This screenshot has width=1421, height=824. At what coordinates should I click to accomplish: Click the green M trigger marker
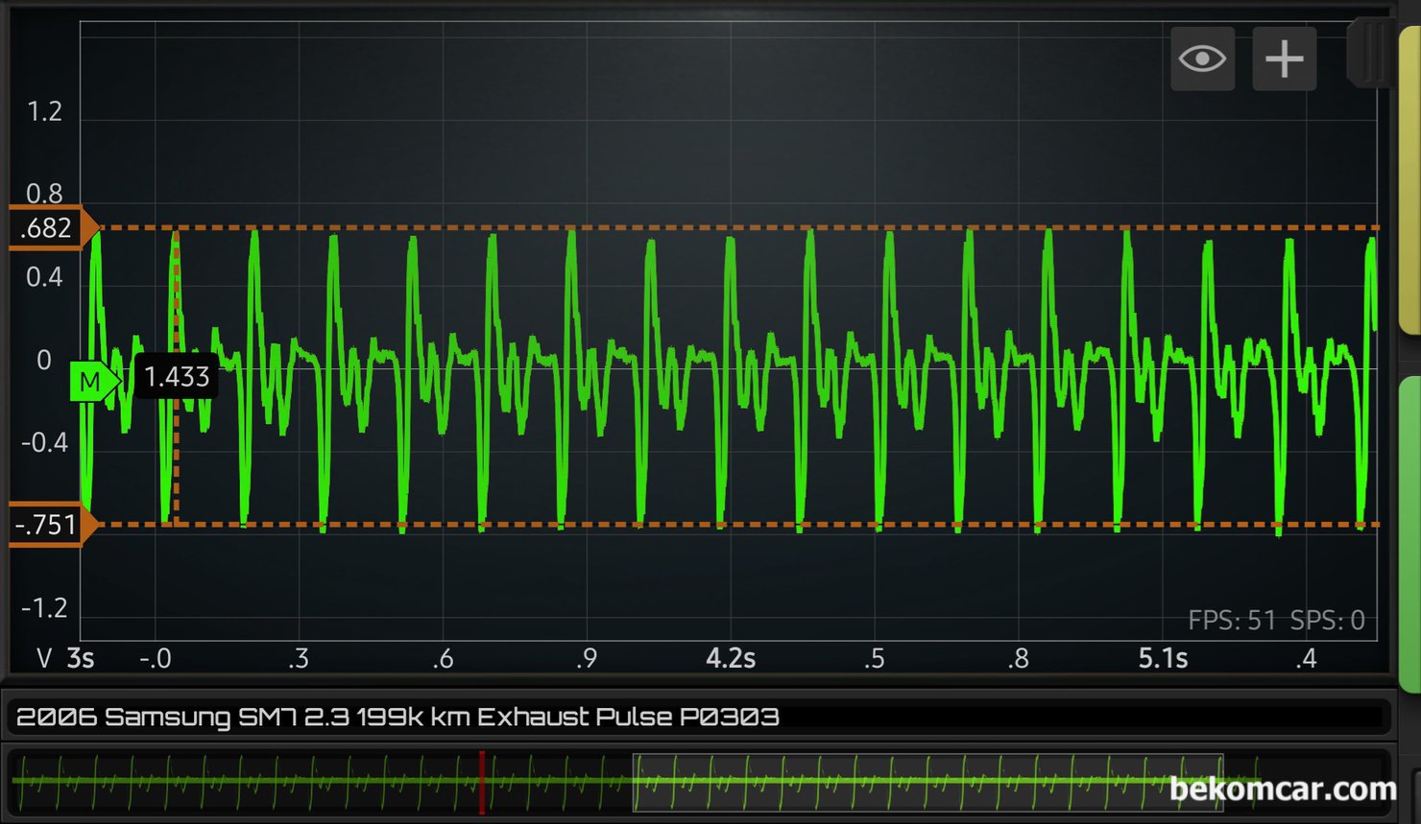[93, 382]
